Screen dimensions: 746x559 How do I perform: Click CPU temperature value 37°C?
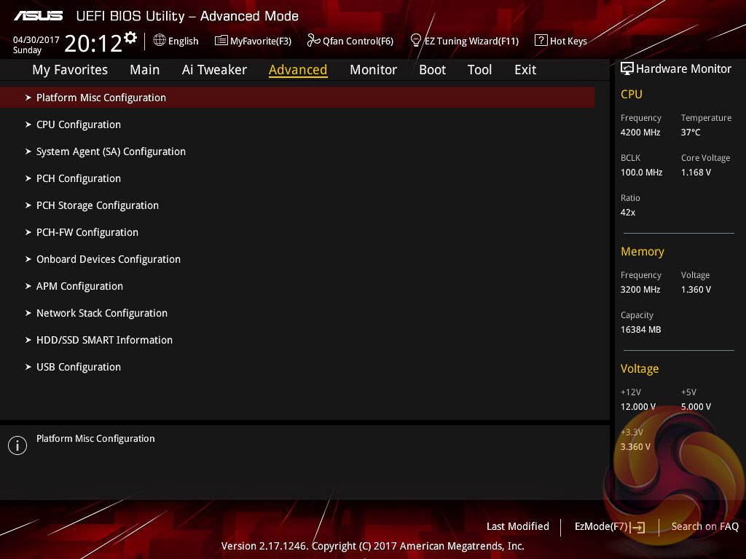tap(691, 132)
